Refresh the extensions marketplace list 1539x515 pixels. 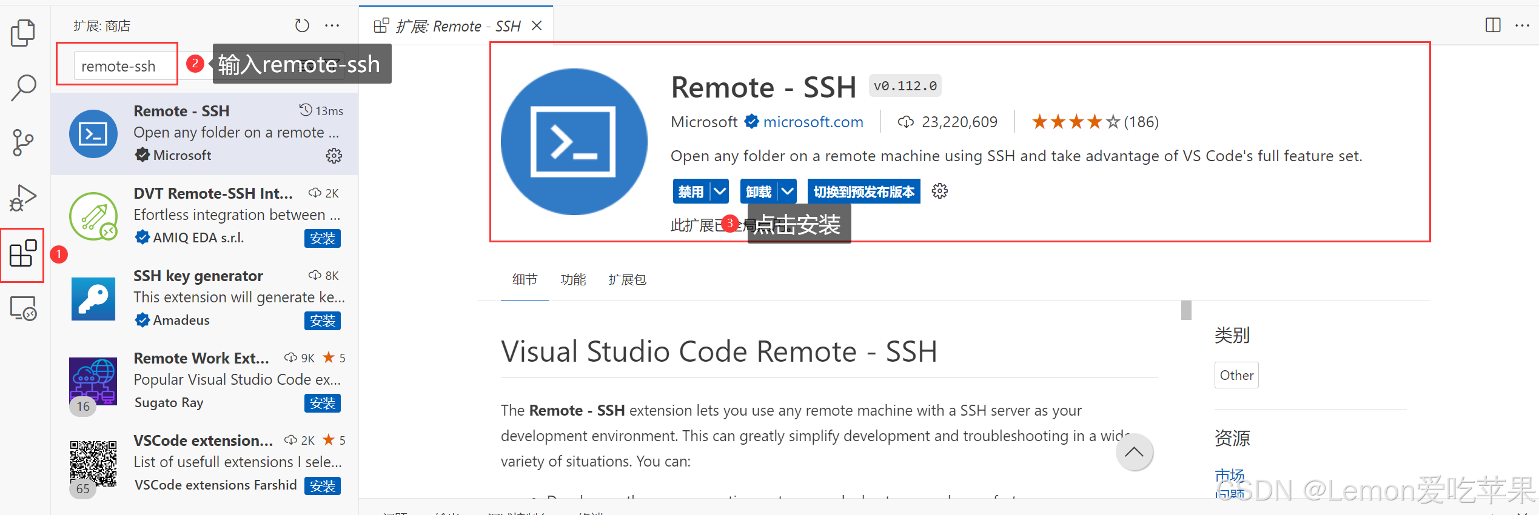302,25
